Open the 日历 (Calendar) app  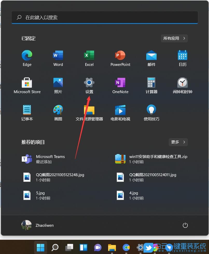[x=182, y=55]
